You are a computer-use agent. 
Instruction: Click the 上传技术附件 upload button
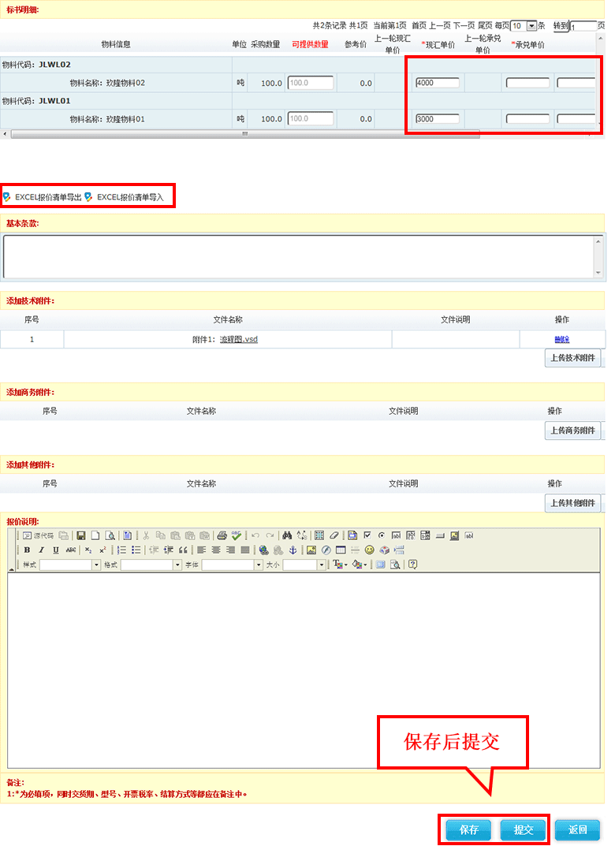point(573,359)
